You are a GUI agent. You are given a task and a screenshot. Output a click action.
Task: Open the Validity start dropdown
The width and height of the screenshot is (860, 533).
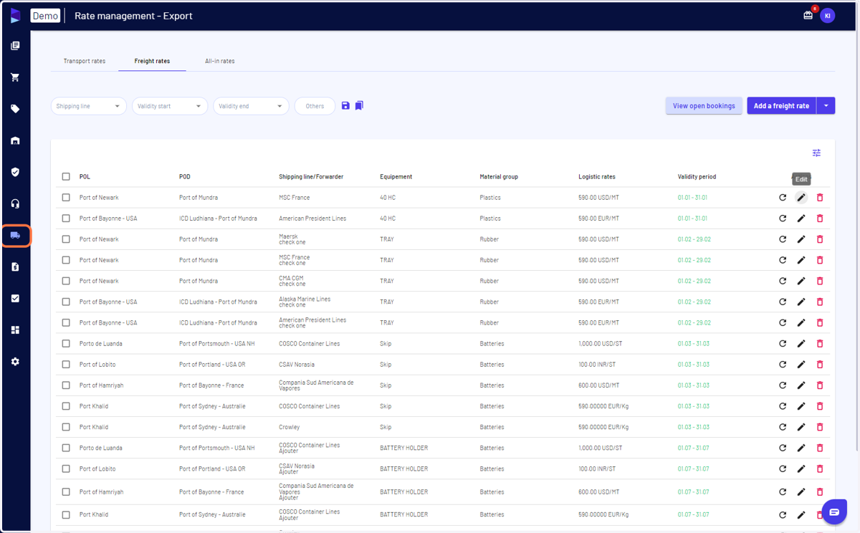(x=169, y=106)
